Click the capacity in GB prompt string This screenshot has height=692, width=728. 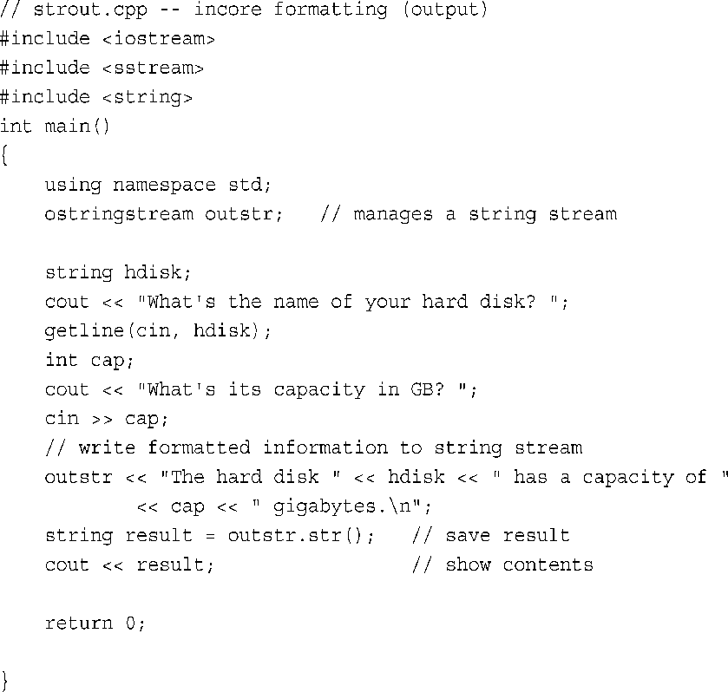click(302, 390)
